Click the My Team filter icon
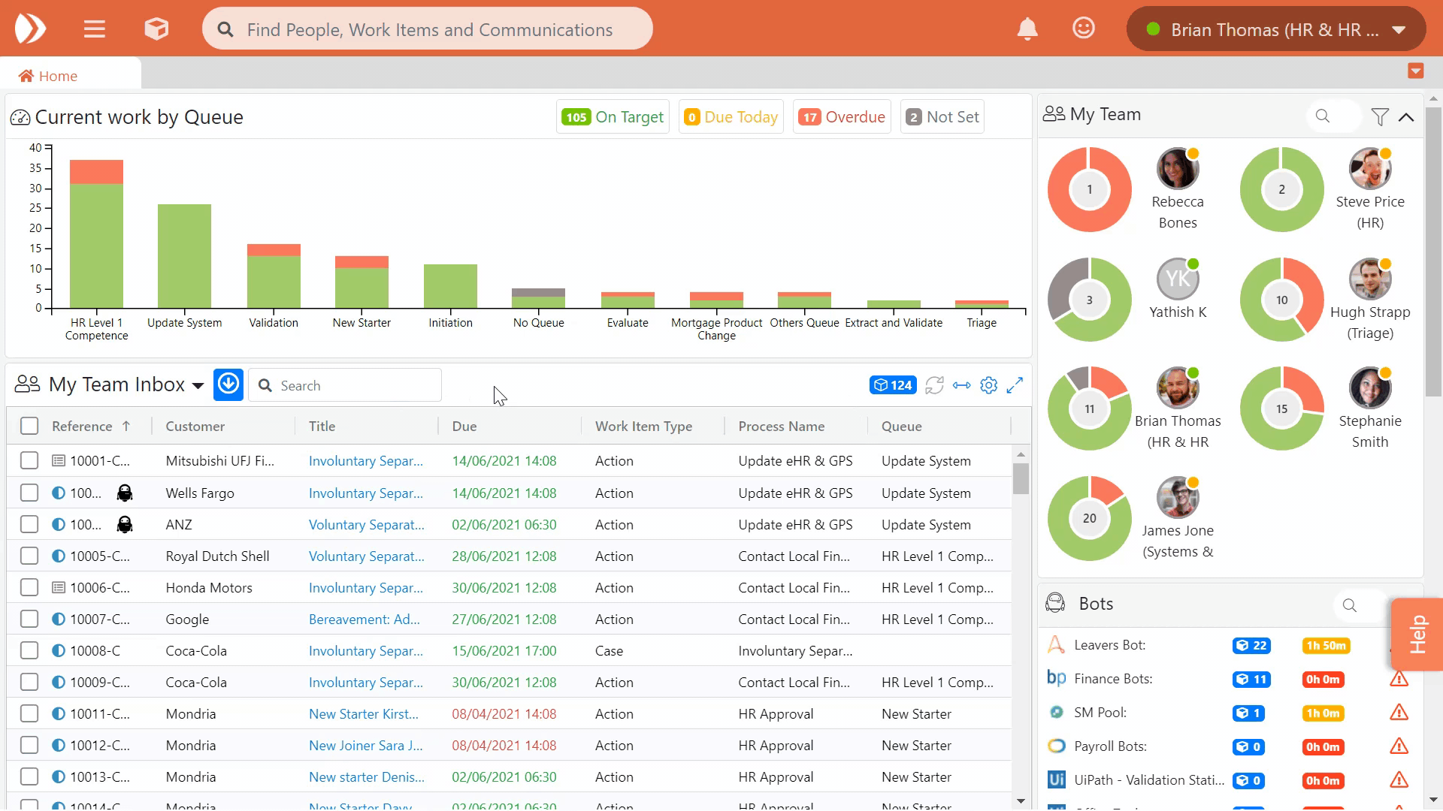The height and width of the screenshot is (811, 1443). 1379,116
